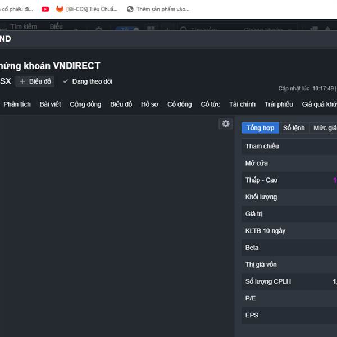The height and width of the screenshot is (337, 337).
Task: Switch to the Phân tích tab
Action: click(17, 104)
